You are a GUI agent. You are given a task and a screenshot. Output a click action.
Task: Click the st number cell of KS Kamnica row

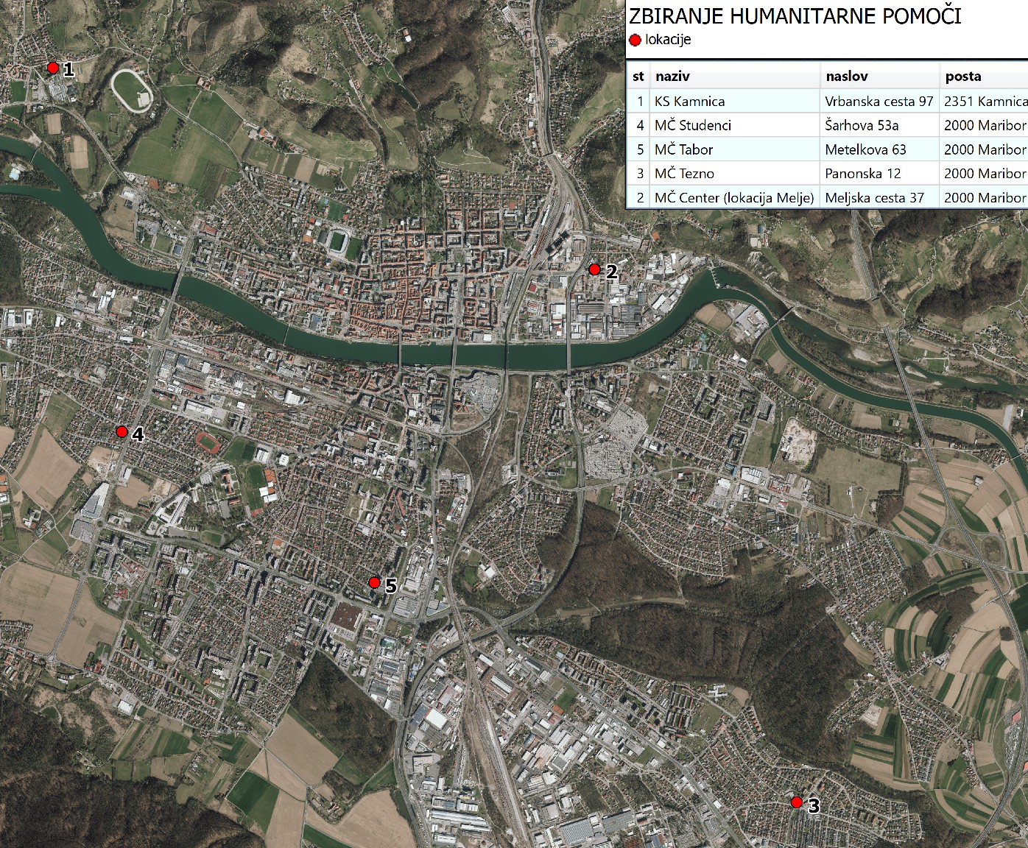pos(638,102)
